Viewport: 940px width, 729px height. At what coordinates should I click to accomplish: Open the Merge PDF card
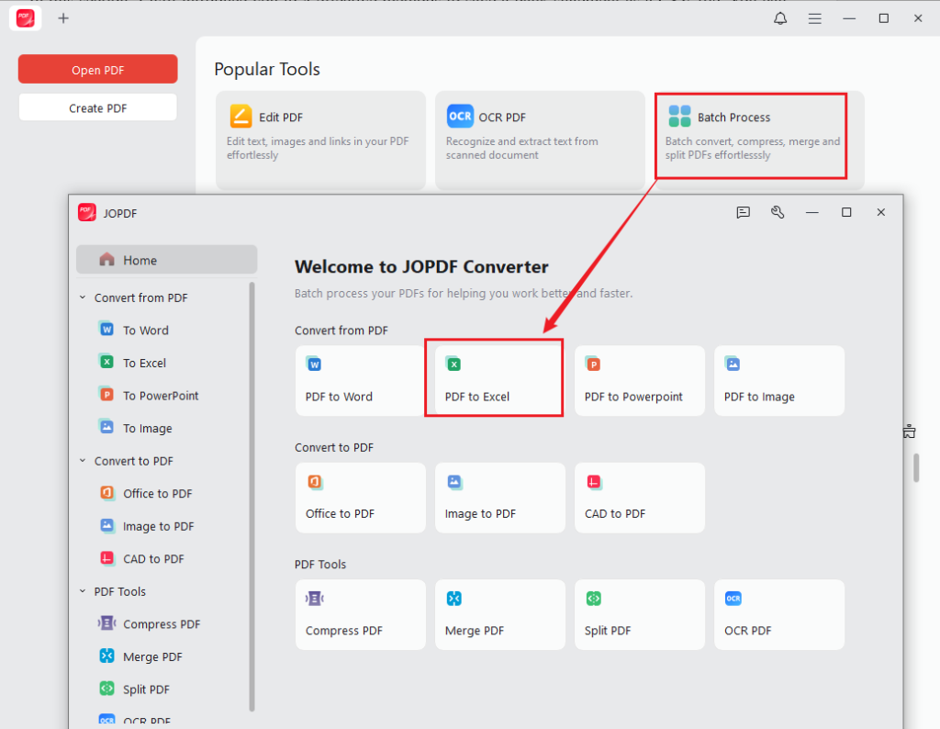500,614
